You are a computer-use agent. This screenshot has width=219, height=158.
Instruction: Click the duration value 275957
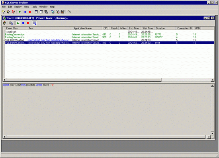[158, 37]
